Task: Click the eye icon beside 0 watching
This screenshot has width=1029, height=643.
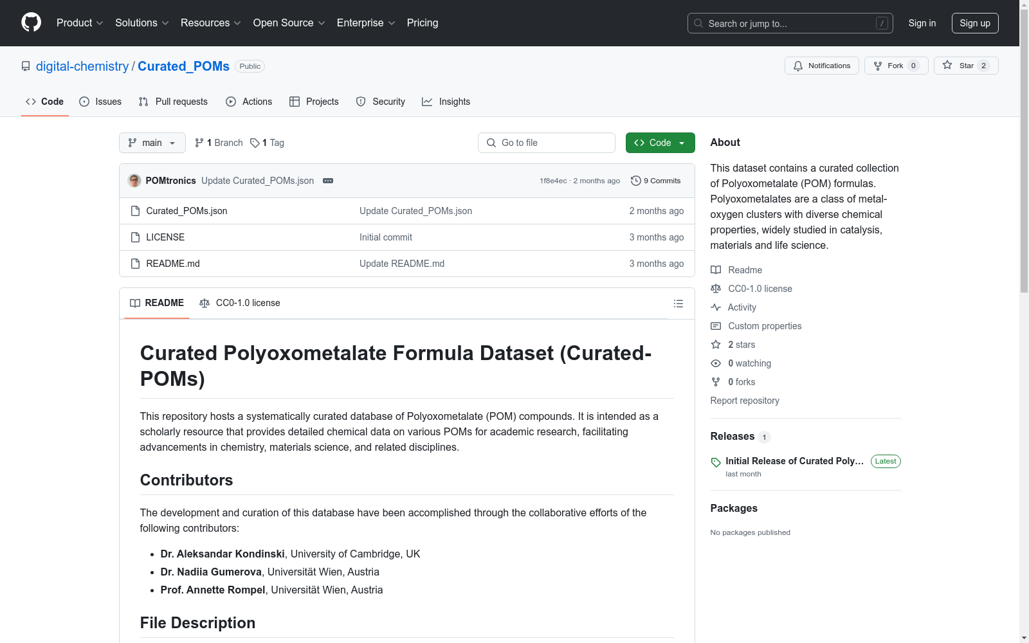Action: point(716,363)
